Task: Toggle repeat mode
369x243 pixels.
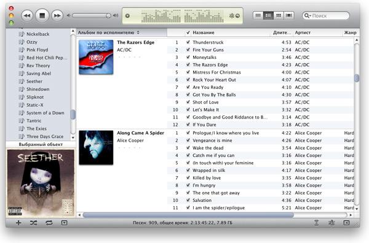Action: 49,223
